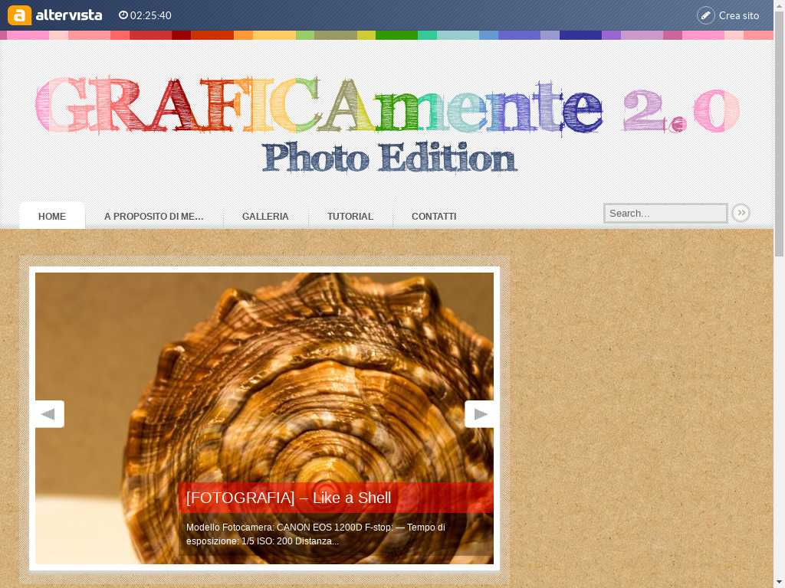Open the HOME tab
This screenshot has height=588, width=785.
point(52,216)
